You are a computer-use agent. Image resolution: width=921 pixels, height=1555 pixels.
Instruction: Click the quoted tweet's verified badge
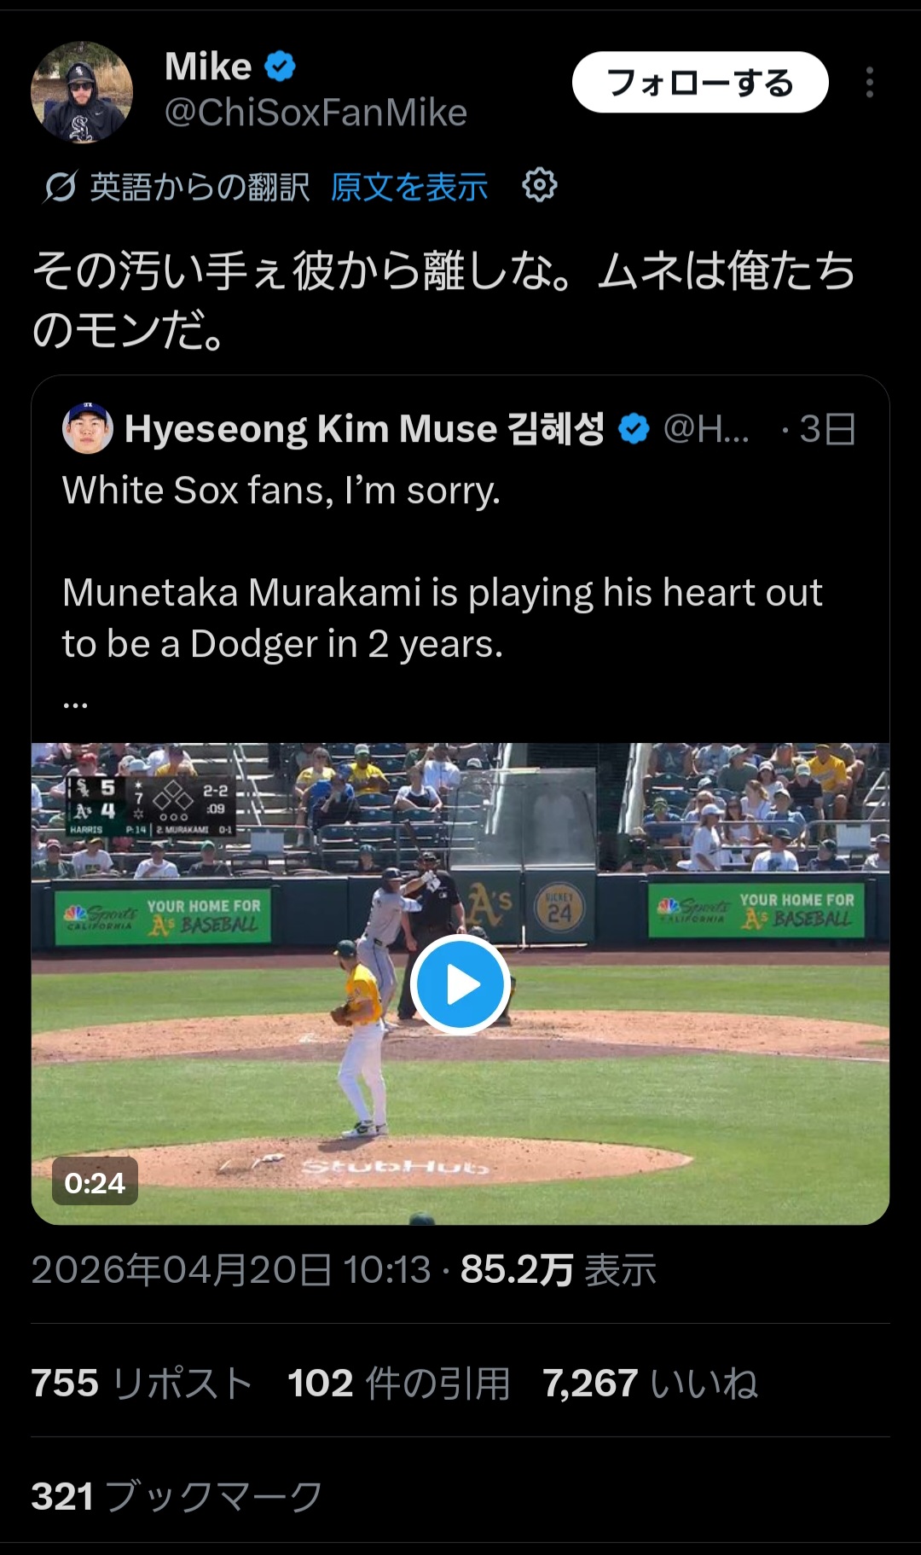634,429
